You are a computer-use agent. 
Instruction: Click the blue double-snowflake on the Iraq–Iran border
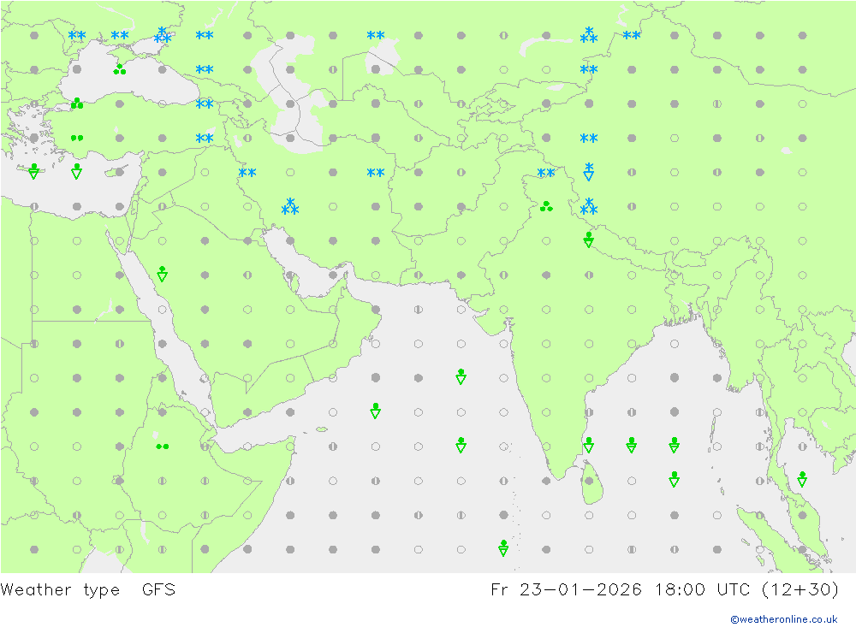247,173
